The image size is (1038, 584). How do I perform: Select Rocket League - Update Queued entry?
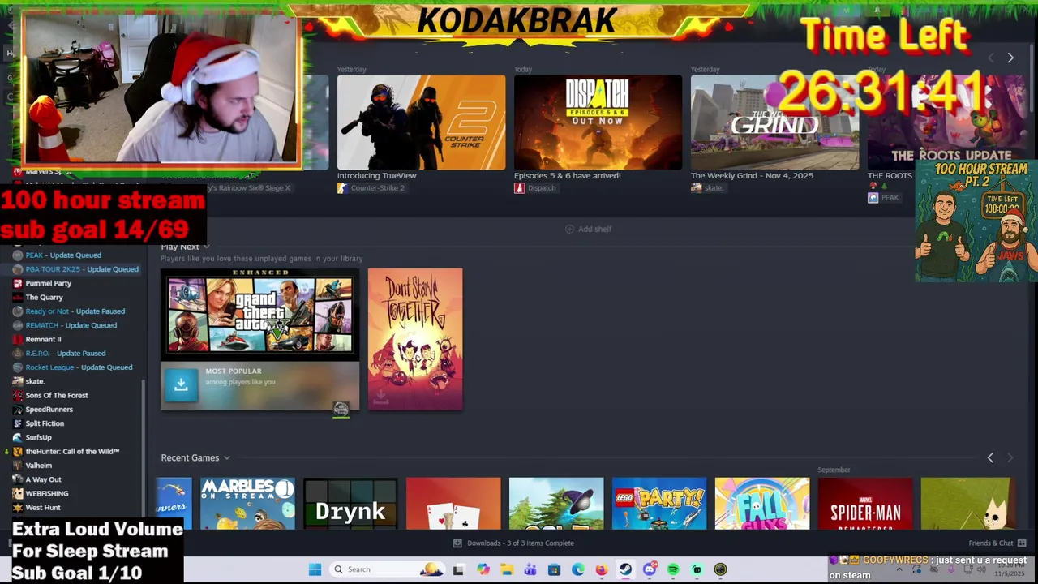pyautogui.click(x=79, y=367)
